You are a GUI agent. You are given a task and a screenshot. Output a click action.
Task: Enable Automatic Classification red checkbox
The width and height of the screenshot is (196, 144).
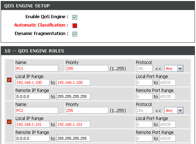75,26
